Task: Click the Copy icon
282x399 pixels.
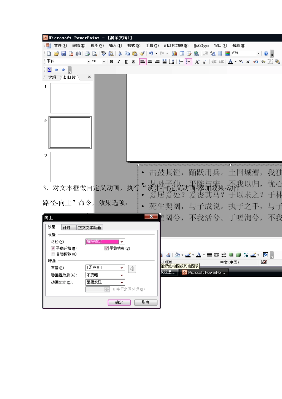Action: (127, 53)
